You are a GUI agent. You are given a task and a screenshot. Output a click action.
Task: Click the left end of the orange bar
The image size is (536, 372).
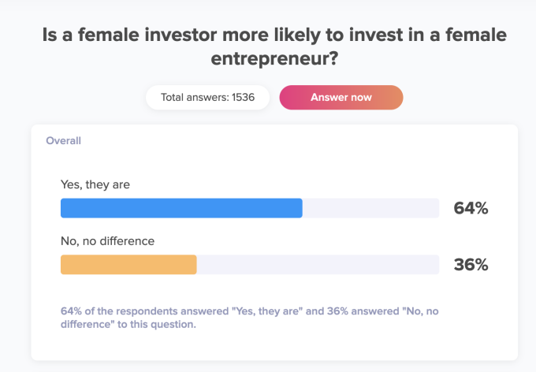[66, 265]
